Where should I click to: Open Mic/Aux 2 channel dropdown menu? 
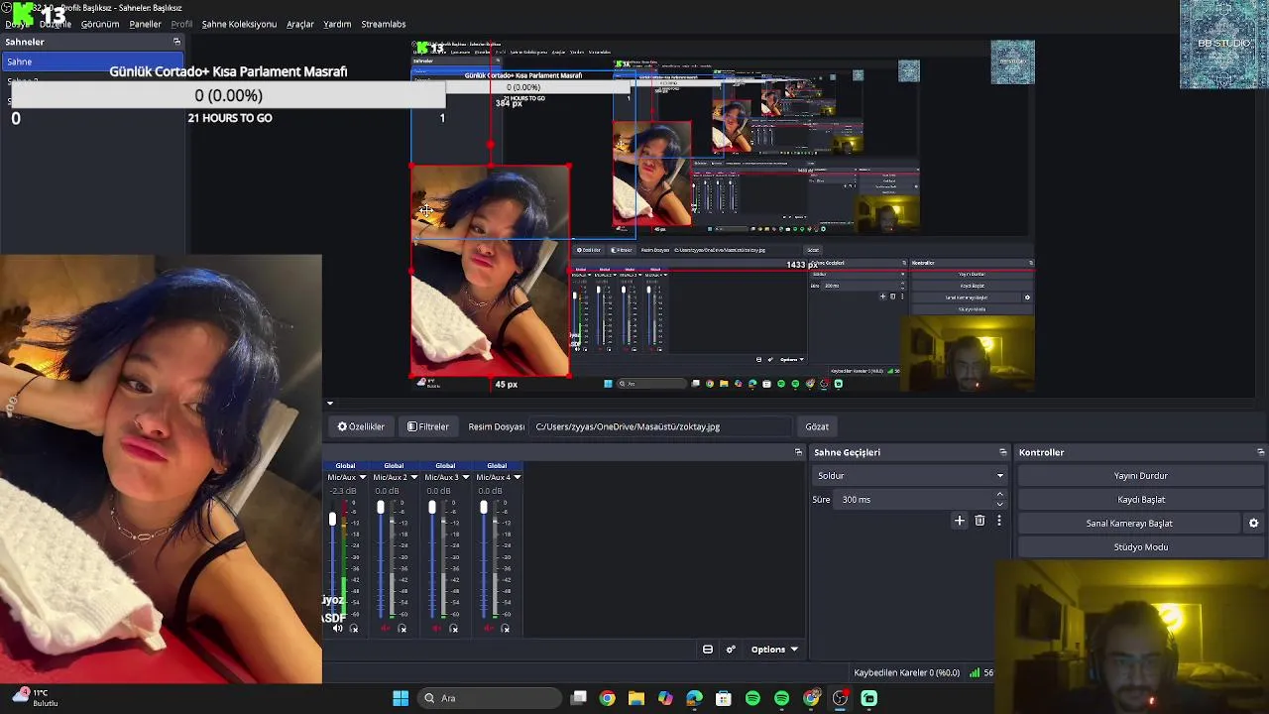(x=413, y=477)
